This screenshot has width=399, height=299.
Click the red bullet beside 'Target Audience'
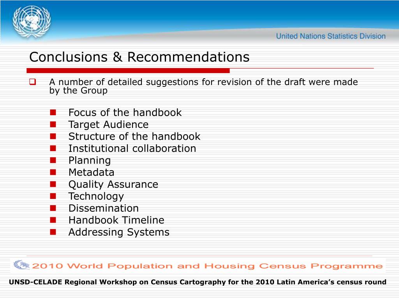(53, 124)
